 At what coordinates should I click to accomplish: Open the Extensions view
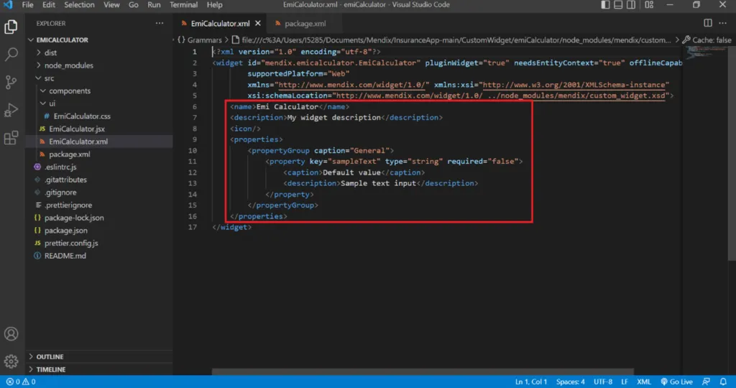tap(11, 137)
